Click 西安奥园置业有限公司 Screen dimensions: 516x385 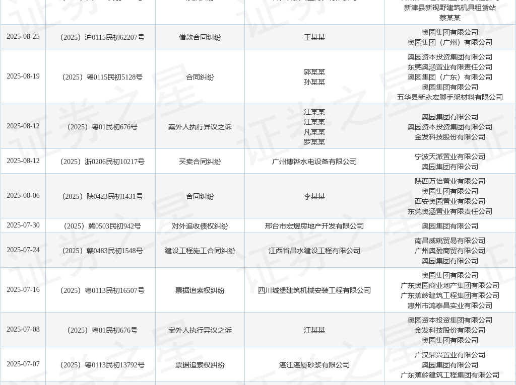[x=450, y=201]
